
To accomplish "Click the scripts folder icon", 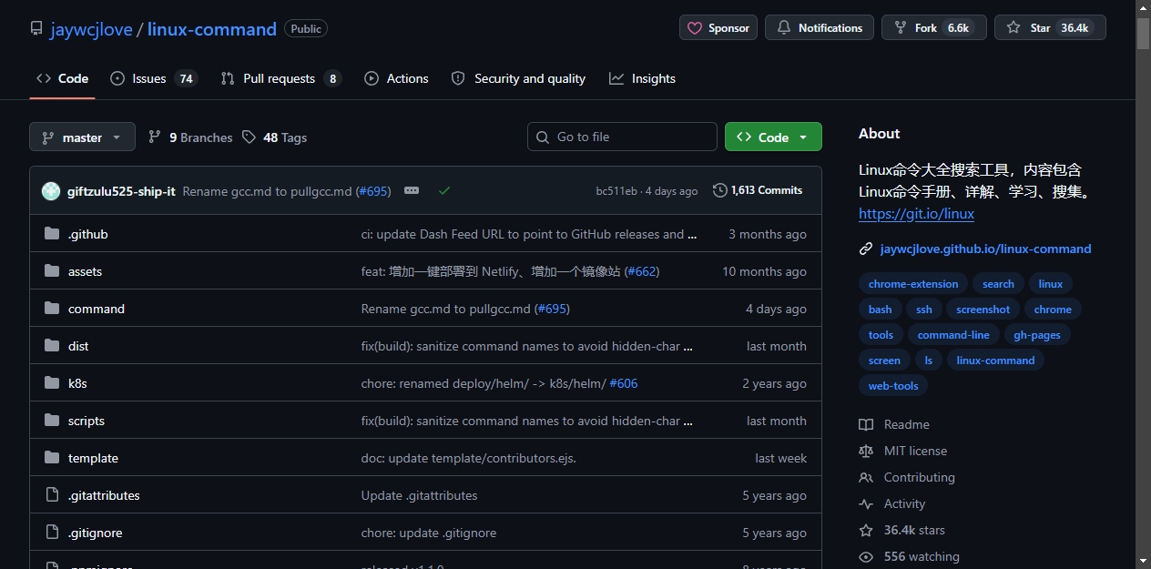I will click(52, 421).
